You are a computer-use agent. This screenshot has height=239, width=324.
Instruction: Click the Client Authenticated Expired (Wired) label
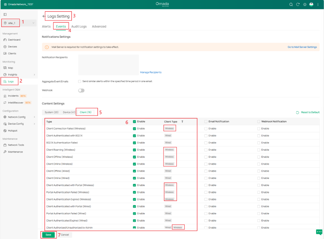point(67,221)
